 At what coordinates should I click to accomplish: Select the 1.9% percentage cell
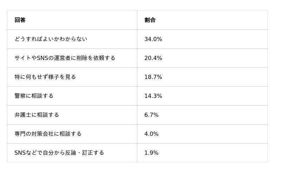202,153
